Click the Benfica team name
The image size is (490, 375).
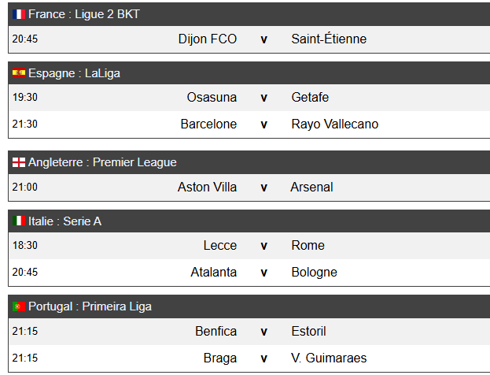[x=216, y=331]
